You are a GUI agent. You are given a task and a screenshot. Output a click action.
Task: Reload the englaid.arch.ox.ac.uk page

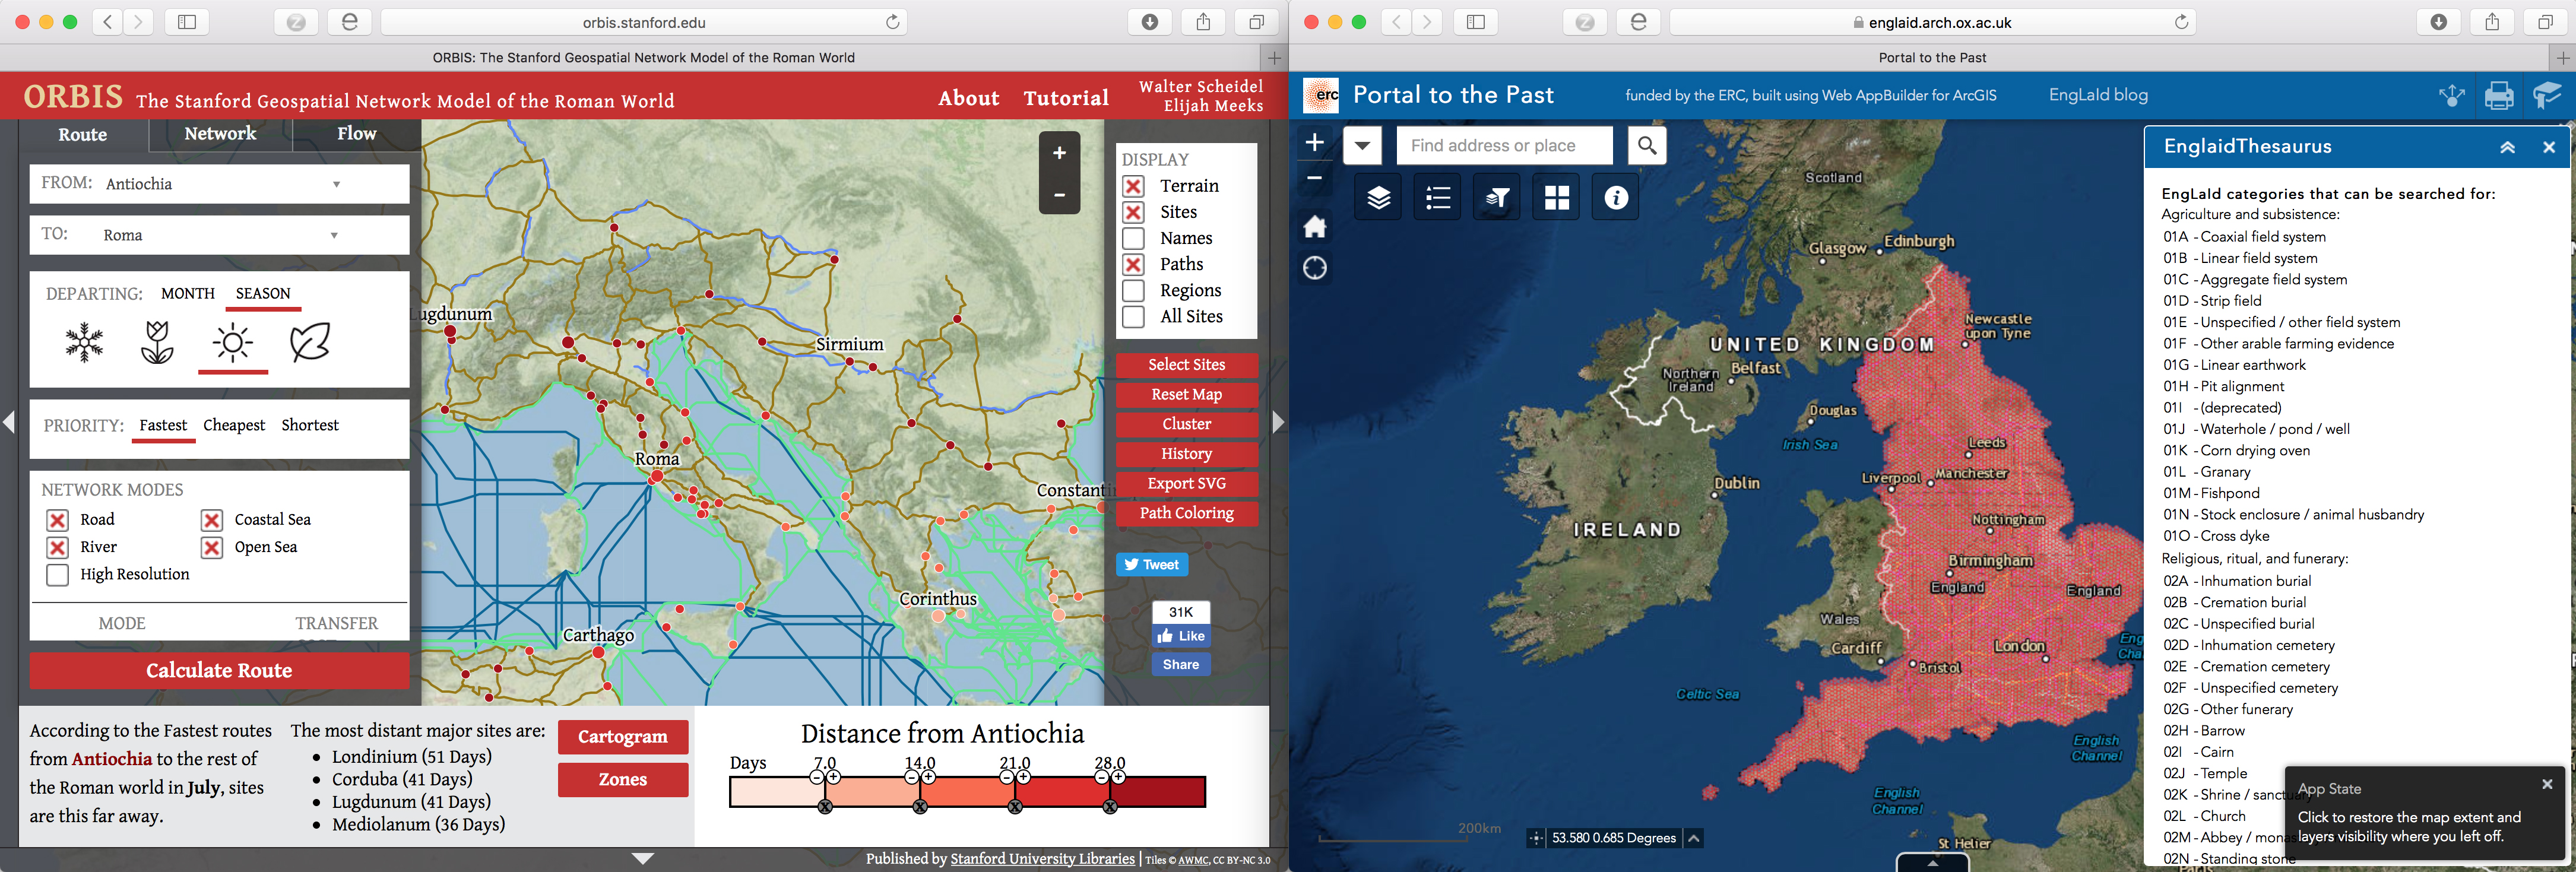2181,22
